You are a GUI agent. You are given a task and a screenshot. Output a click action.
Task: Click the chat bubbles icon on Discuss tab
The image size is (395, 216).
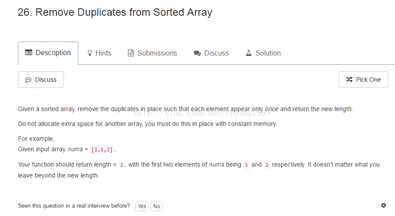pyautogui.click(x=197, y=53)
